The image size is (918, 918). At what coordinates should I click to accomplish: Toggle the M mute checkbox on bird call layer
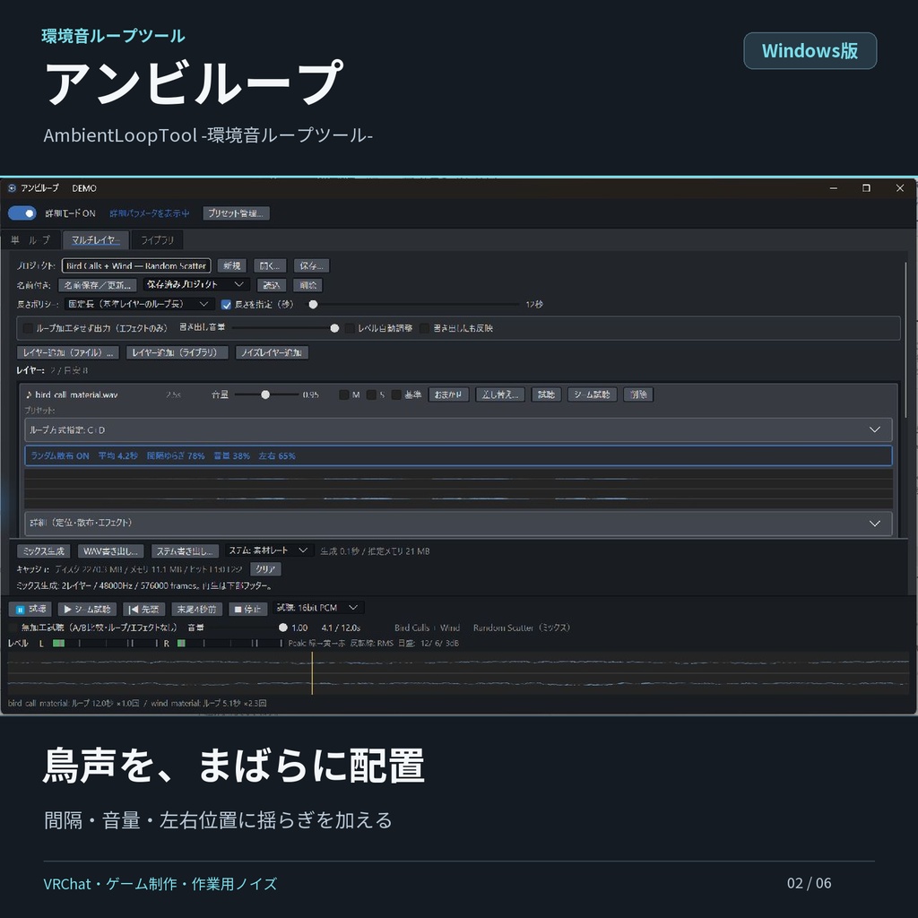click(x=344, y=394)
